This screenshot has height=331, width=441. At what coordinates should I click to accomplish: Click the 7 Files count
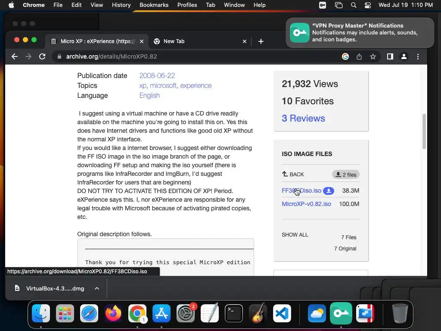coord(349,237)
